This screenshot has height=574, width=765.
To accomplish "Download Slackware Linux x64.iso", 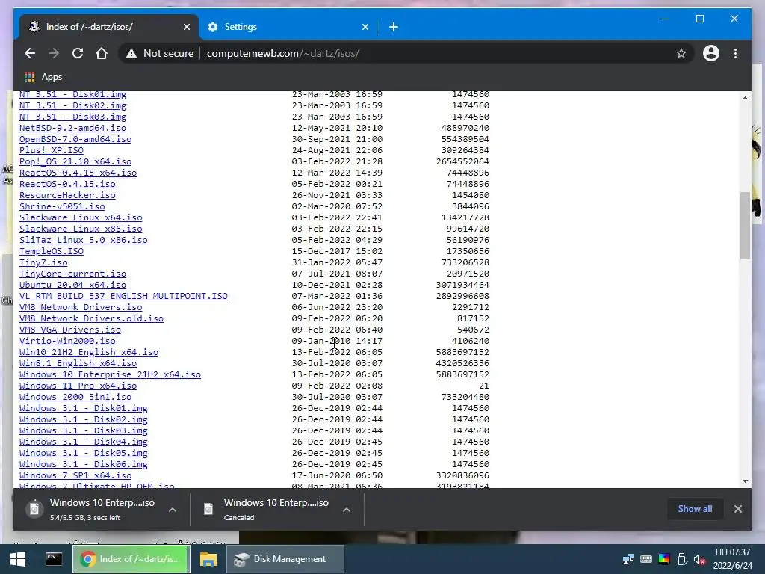I will (81, 217).
